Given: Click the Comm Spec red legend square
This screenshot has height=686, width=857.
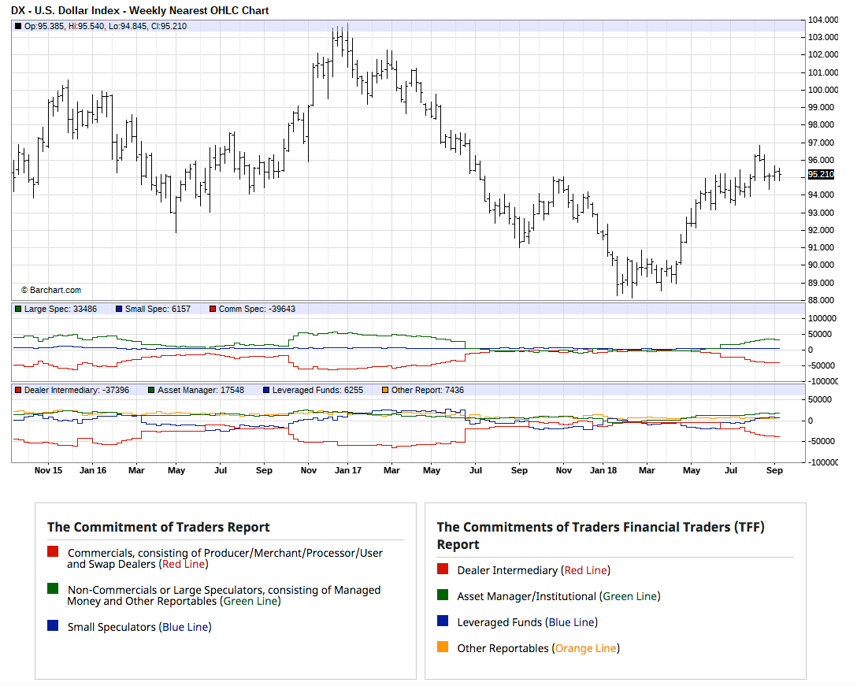Looking at the screenshot, I should 213,310.
